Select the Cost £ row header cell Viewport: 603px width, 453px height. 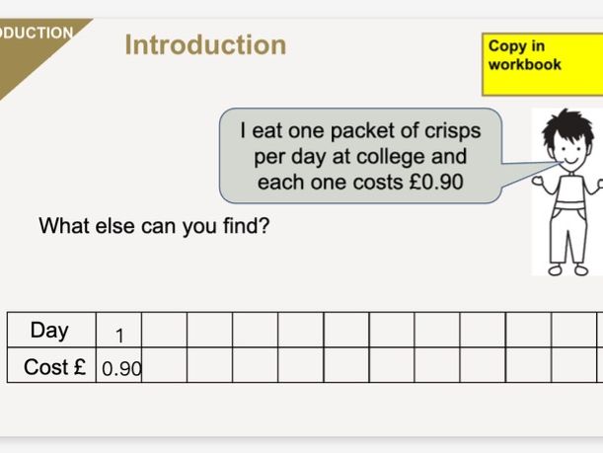point(51,367)
